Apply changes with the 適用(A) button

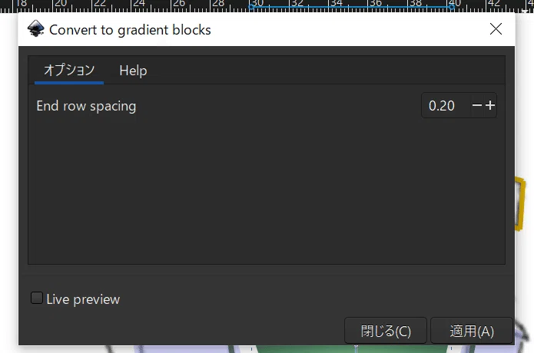pyautogui.click(x=472, y=331)
